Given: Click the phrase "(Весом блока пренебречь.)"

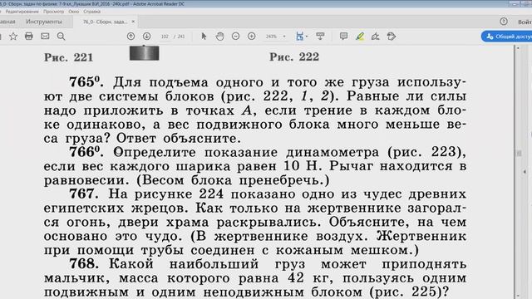Looking at the screenshot, I should (233, 180).
